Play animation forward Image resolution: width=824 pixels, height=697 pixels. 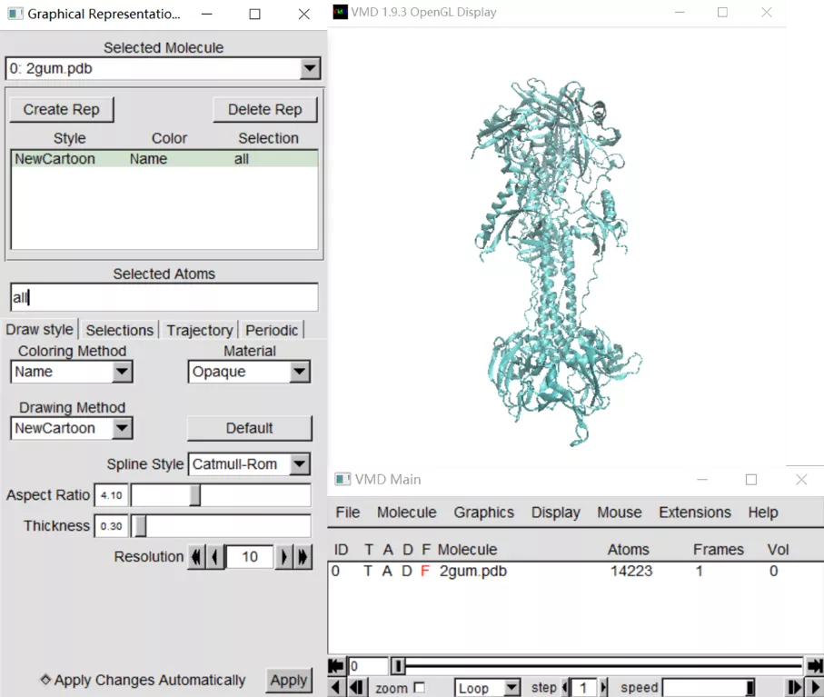pos(814,688)
